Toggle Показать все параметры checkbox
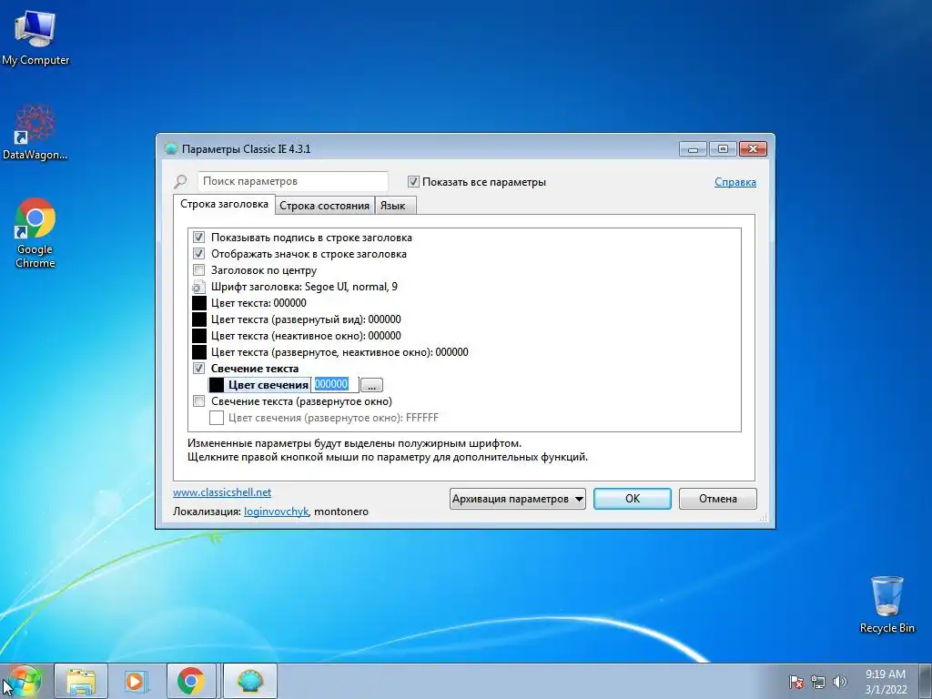Viewport: 932px width, 699px height. click(x=414, y=182)
